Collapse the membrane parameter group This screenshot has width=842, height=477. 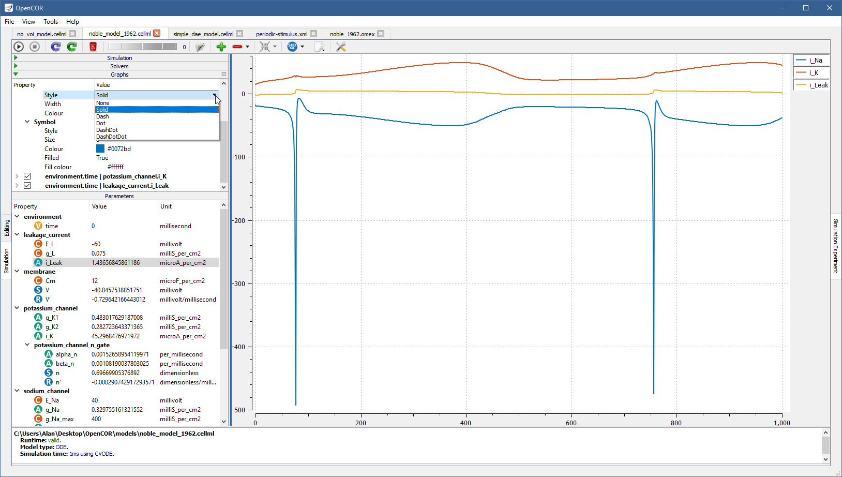17,272
